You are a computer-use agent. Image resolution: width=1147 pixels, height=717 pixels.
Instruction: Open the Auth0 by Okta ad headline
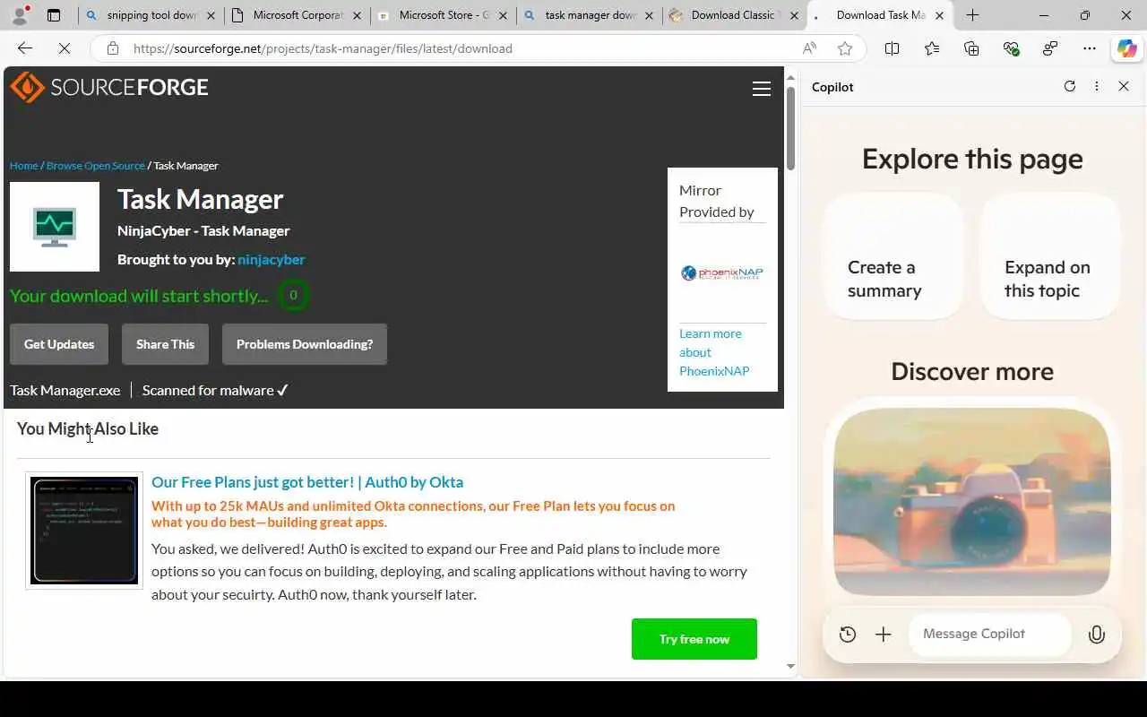pos(307,482)
